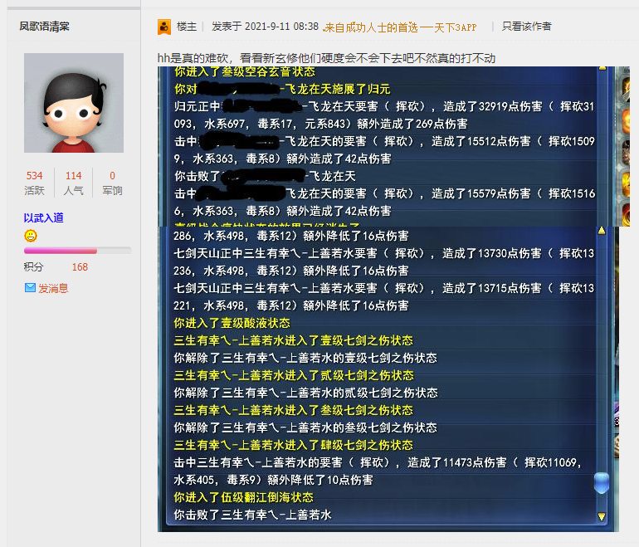This screenshot has width=639, height=547.
Task: Click the text 造成了11473点伤害
Action: click(456, 462)
